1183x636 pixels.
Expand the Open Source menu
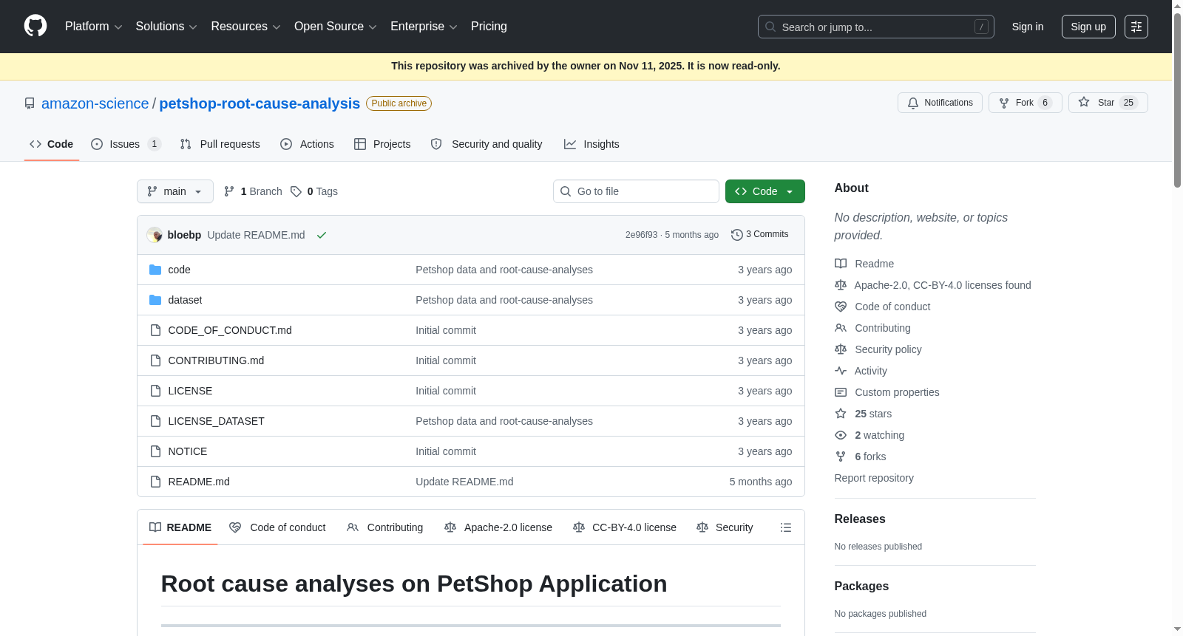click(336, 27)
